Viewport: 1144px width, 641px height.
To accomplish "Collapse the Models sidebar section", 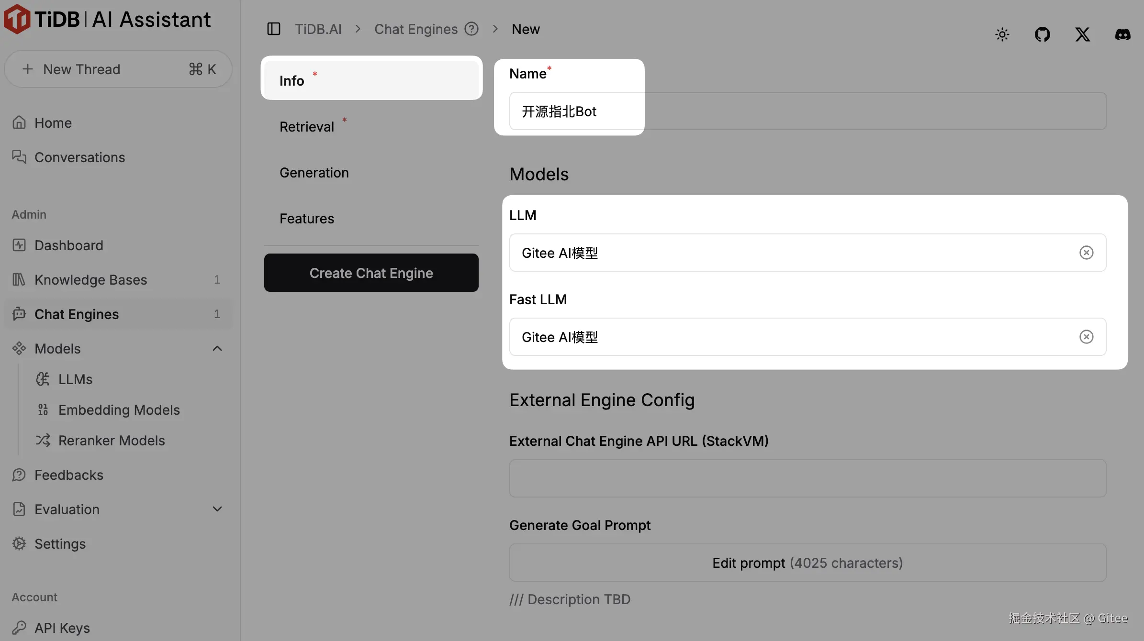I will tap(217, 349).
